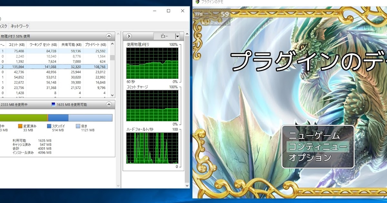Click the game window title icon
The width and height of the screenshot is (387, 203).
click(197, 2)
